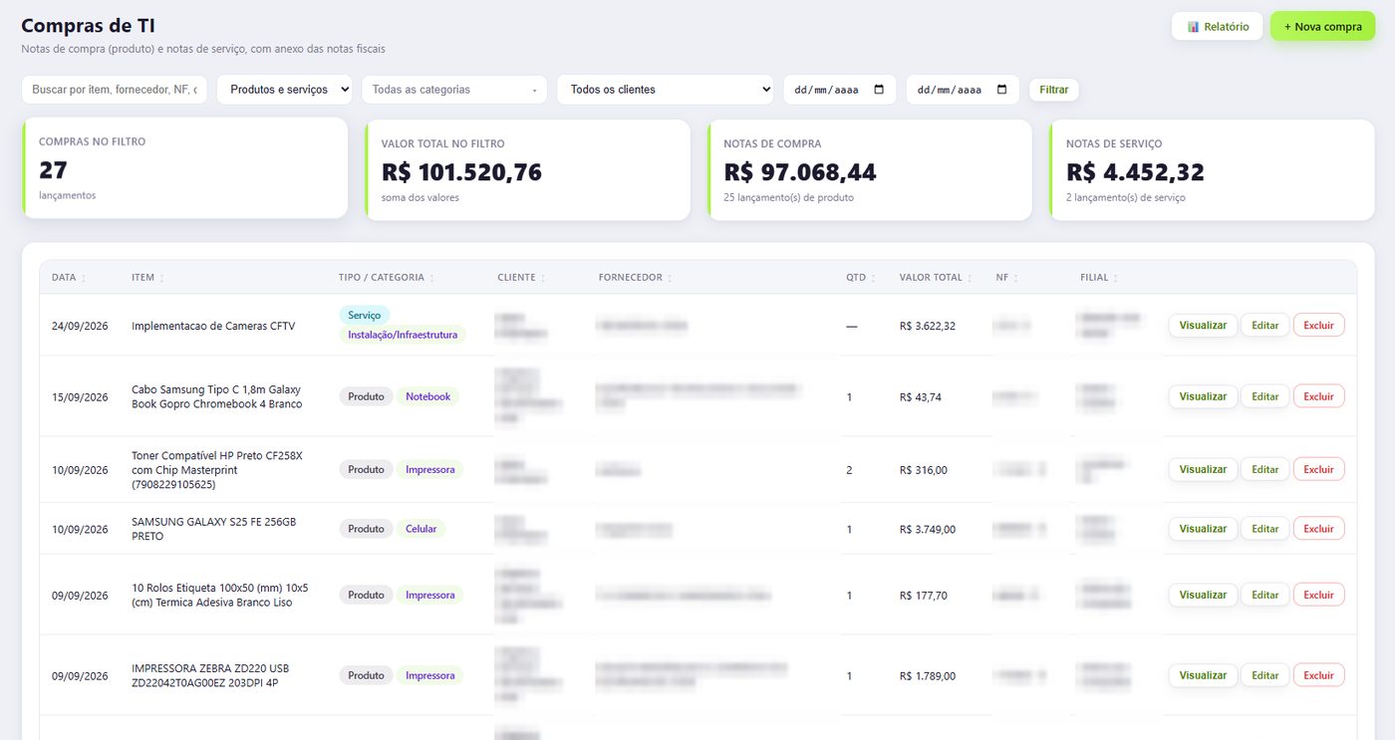Sort the table by QTD column
1395x740 pixels.
pos(861,278)
